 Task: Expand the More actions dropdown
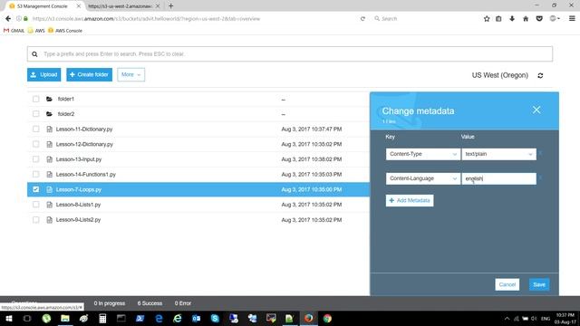[130, 74]
